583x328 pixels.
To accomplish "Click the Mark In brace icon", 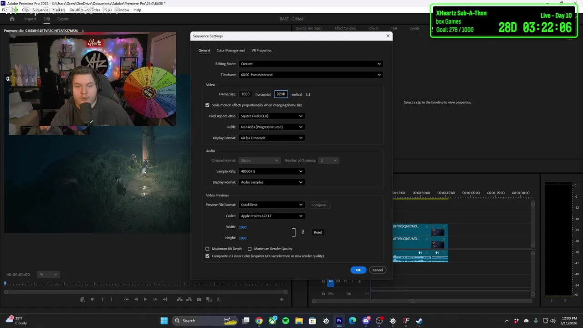I will [102, 299].
